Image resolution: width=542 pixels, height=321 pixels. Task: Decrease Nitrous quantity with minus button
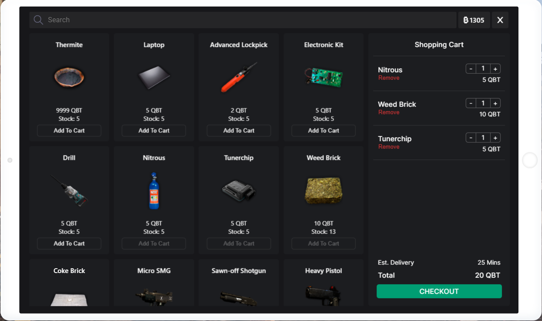pos(471,69)
